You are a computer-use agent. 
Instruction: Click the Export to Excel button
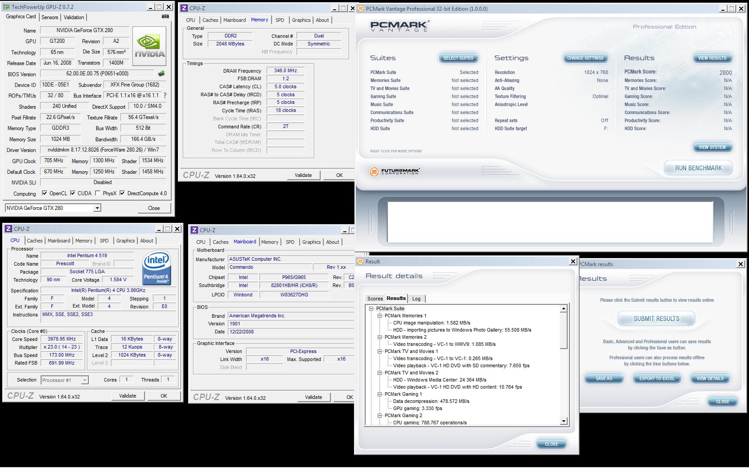[x=657, y=378]
